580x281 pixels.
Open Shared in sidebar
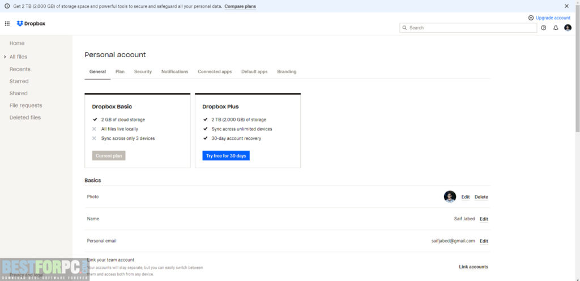19,93
